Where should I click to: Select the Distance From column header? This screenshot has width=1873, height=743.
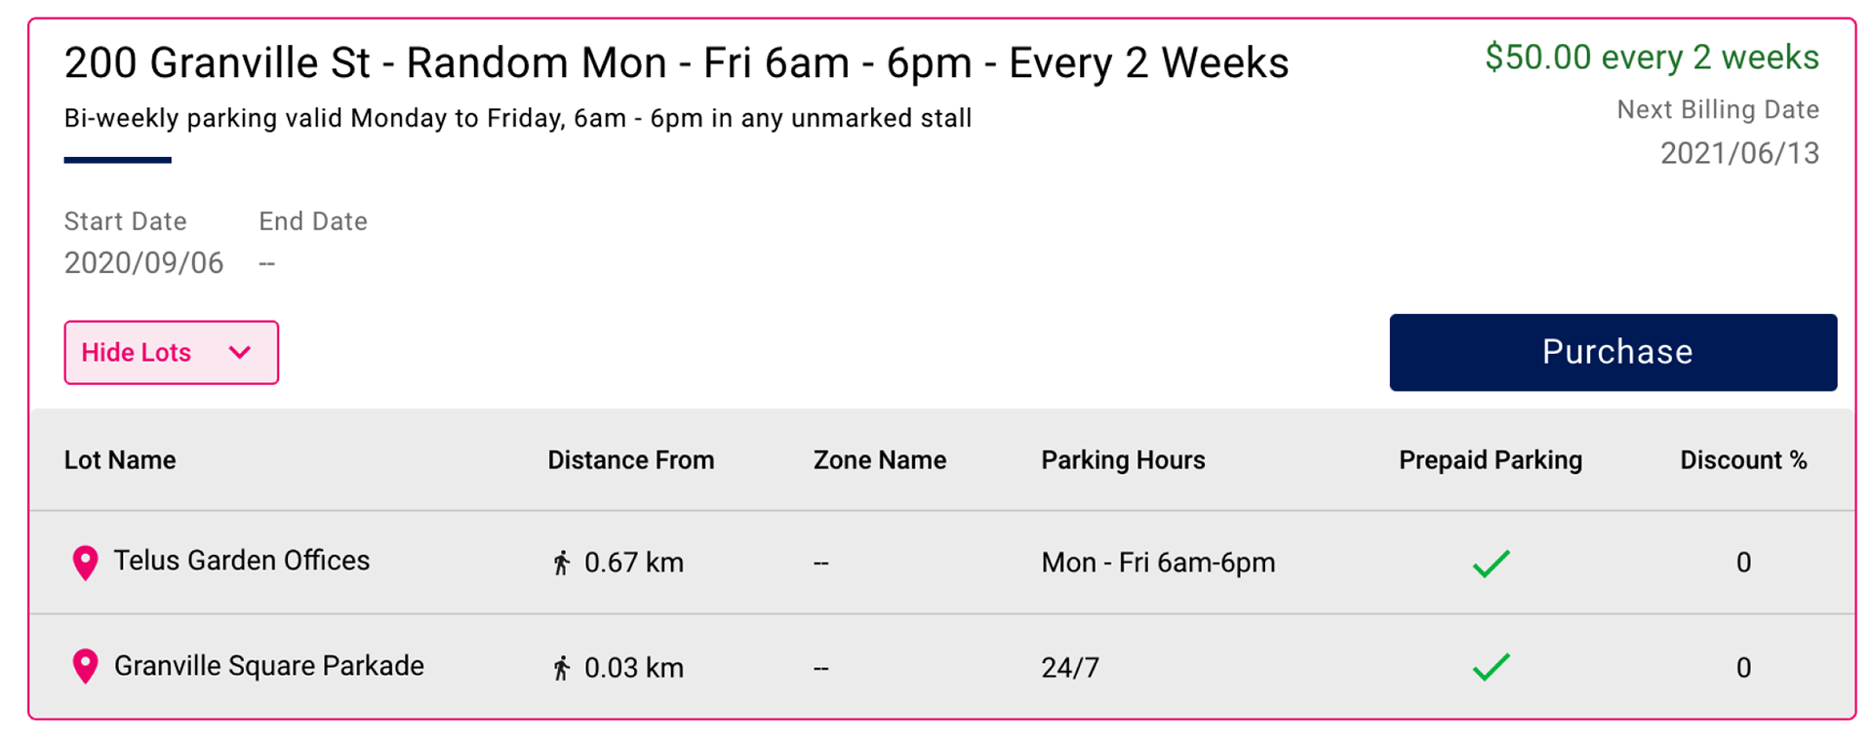coord(630,460)
